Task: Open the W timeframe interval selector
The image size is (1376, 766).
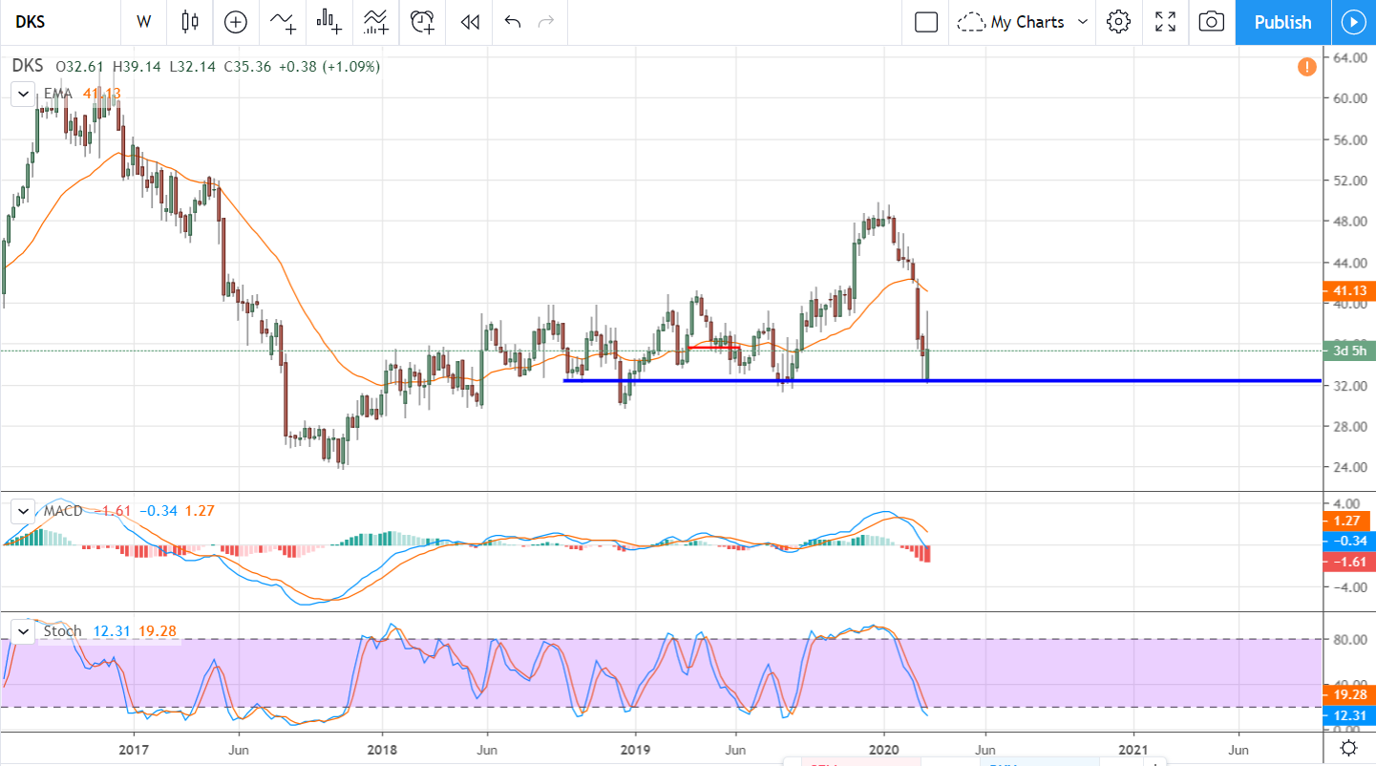Action: pos(144,22)
